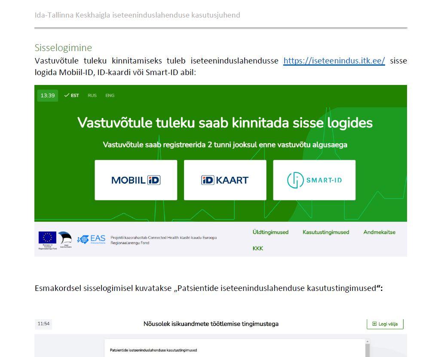This screenshot has height=357, width=438.
Task: Open the Kasutustingimused footer link
Action: 326,232
